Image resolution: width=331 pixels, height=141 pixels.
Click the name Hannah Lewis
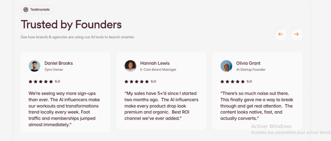tap(155, 63)
